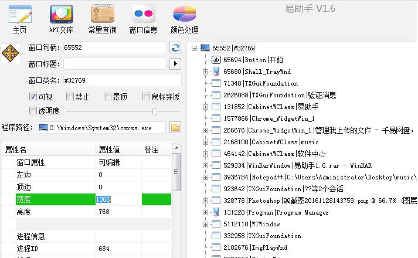Click the window icon of 1577866 Chrome_WidgetWin_1
Screen dimensions: 418x258
[x=216, y=118]
